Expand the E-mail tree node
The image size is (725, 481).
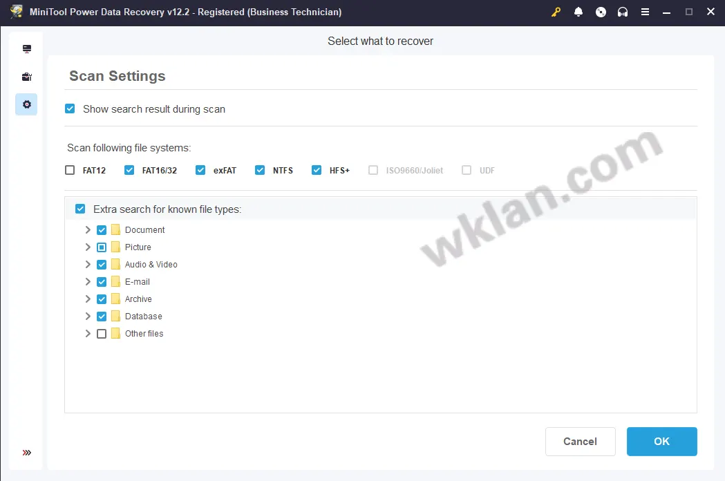point(88,282)
